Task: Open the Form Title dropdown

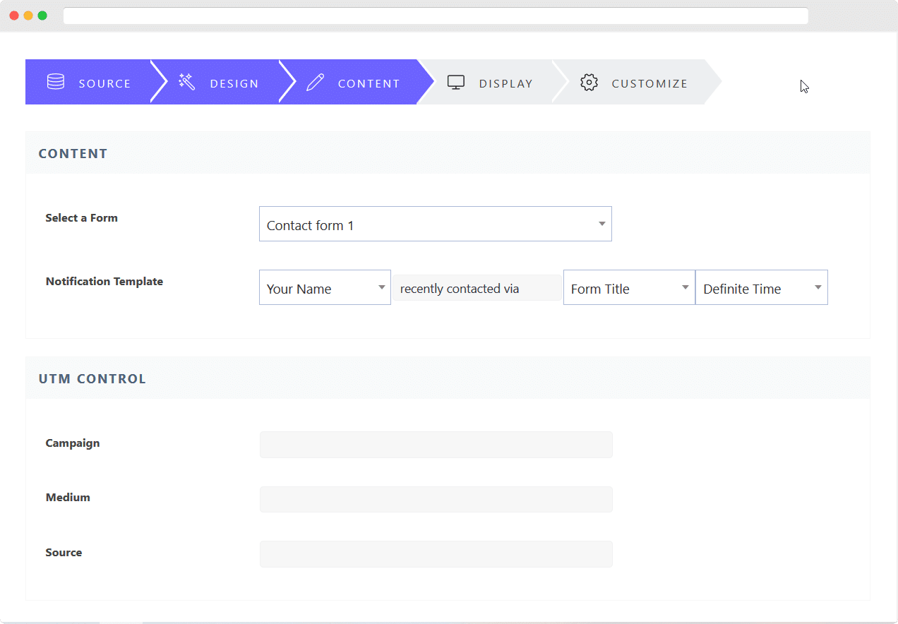Action: click(629, 288)
